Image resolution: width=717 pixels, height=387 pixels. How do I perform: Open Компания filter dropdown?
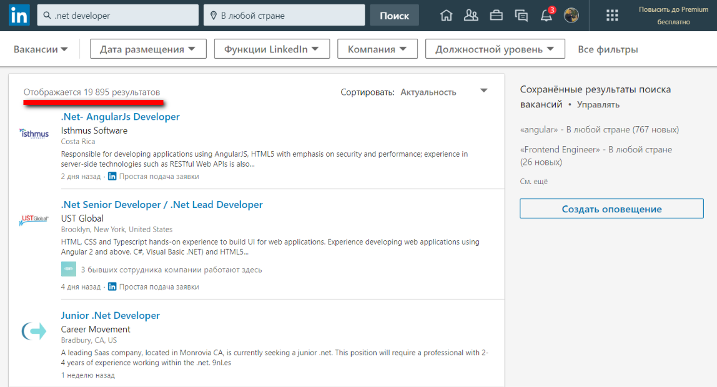coord(377,49)
